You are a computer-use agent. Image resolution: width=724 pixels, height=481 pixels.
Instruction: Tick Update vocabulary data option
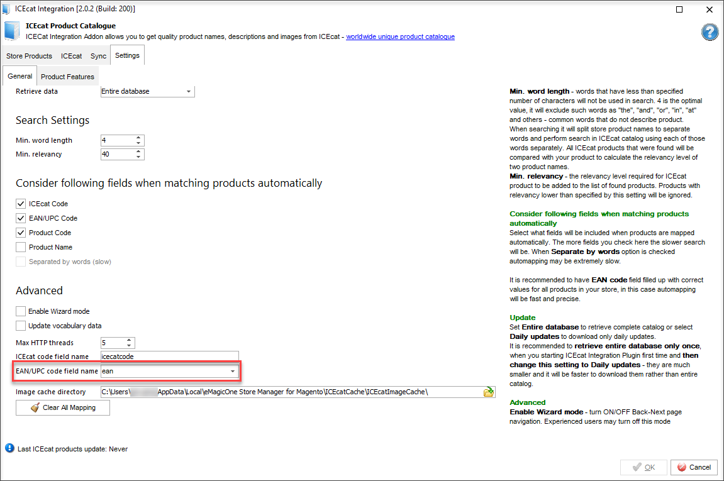pyautogui.click(x=21, y=326)
